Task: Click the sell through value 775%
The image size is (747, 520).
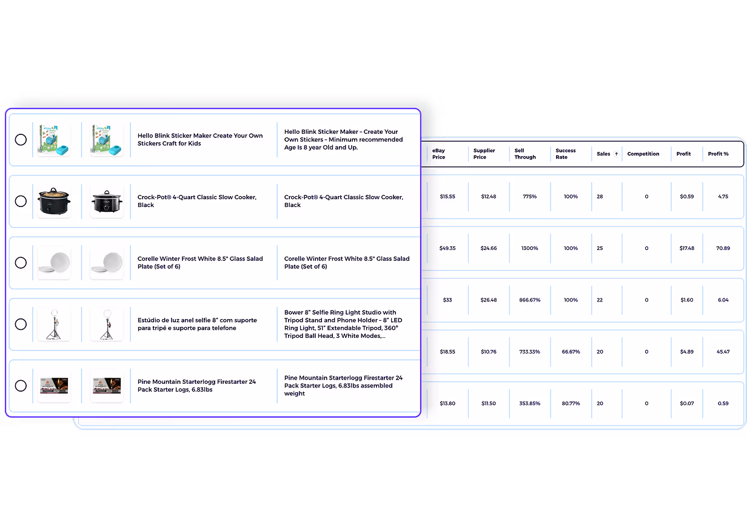Action: point(529,197)
